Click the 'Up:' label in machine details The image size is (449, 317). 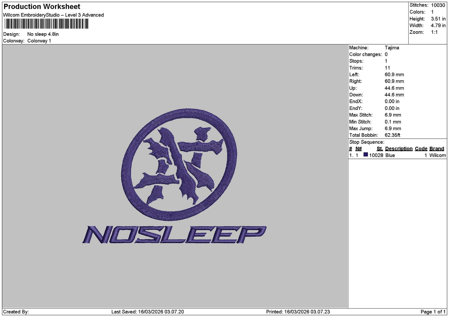click(353, 88)
